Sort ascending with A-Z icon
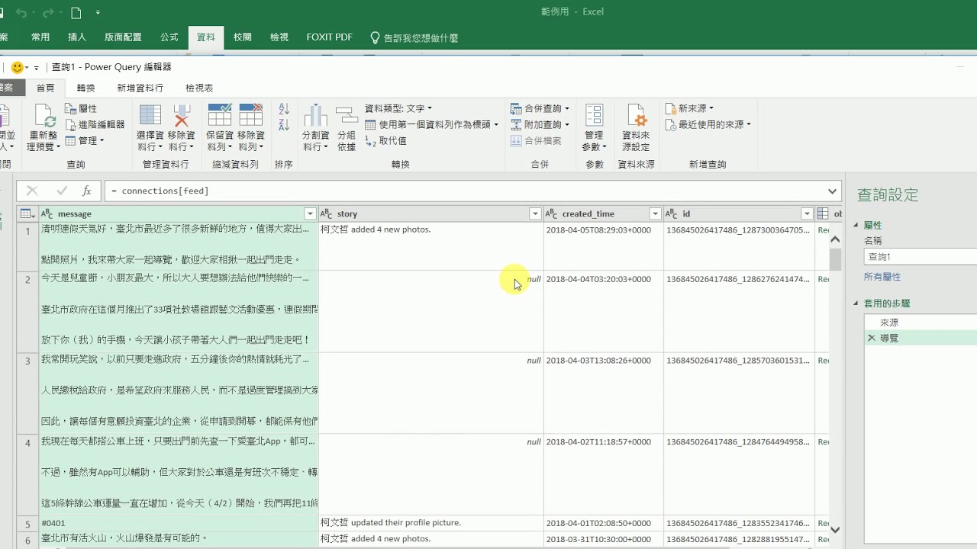This screenshot has width=977, height=549. pos(284,109)
